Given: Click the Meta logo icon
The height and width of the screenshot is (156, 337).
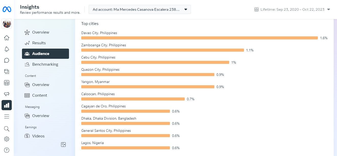Looking at the screenshot, I should 7,10.
